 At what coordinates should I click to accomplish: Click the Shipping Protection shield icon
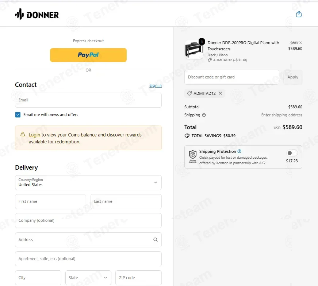coord(193,156)
